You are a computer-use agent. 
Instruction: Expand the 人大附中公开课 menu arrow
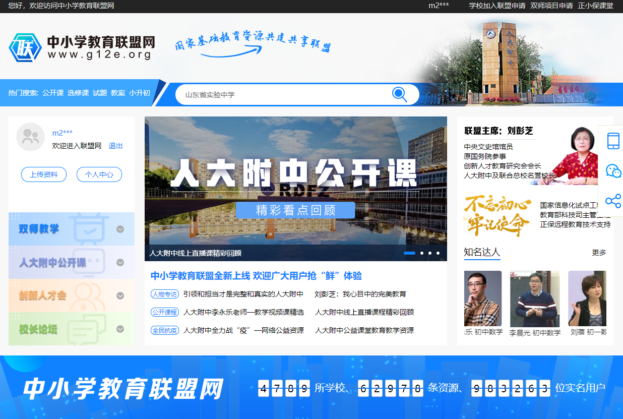[120, 262]
